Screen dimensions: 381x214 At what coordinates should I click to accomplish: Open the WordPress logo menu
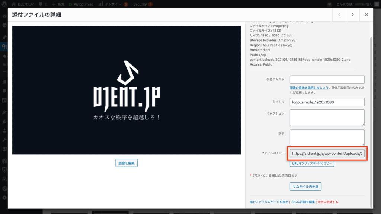(x=4, y=4)
